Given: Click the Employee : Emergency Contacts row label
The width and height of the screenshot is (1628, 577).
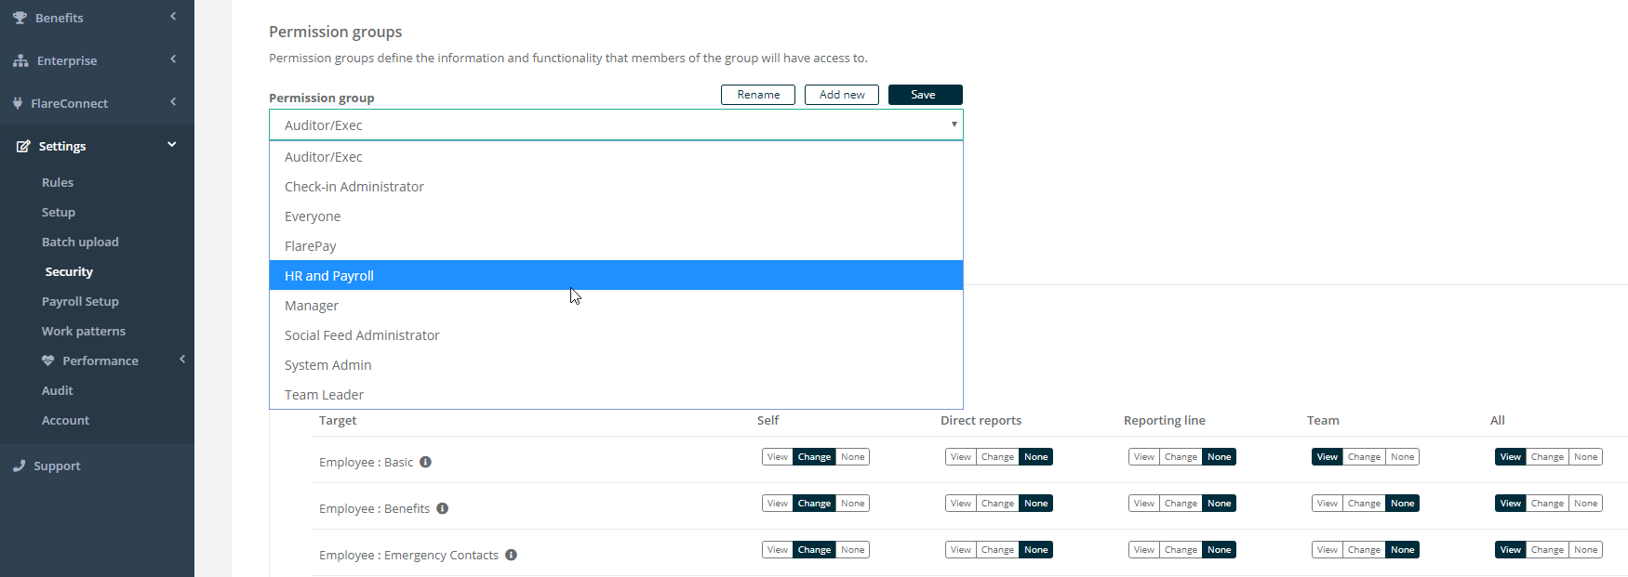Looking at the screenshot, I should point(408,556).
